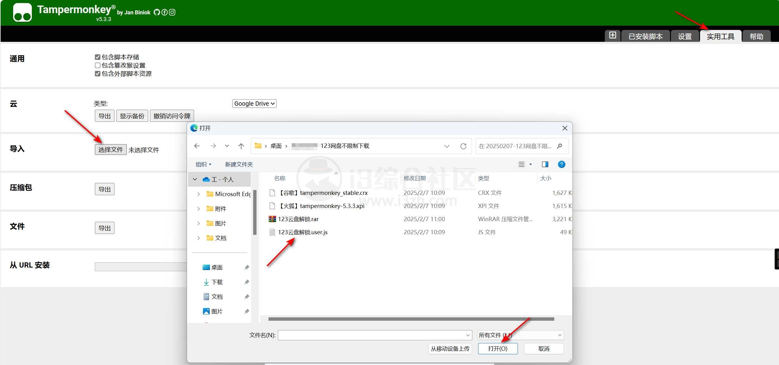Refresh the folder listing

463,146
